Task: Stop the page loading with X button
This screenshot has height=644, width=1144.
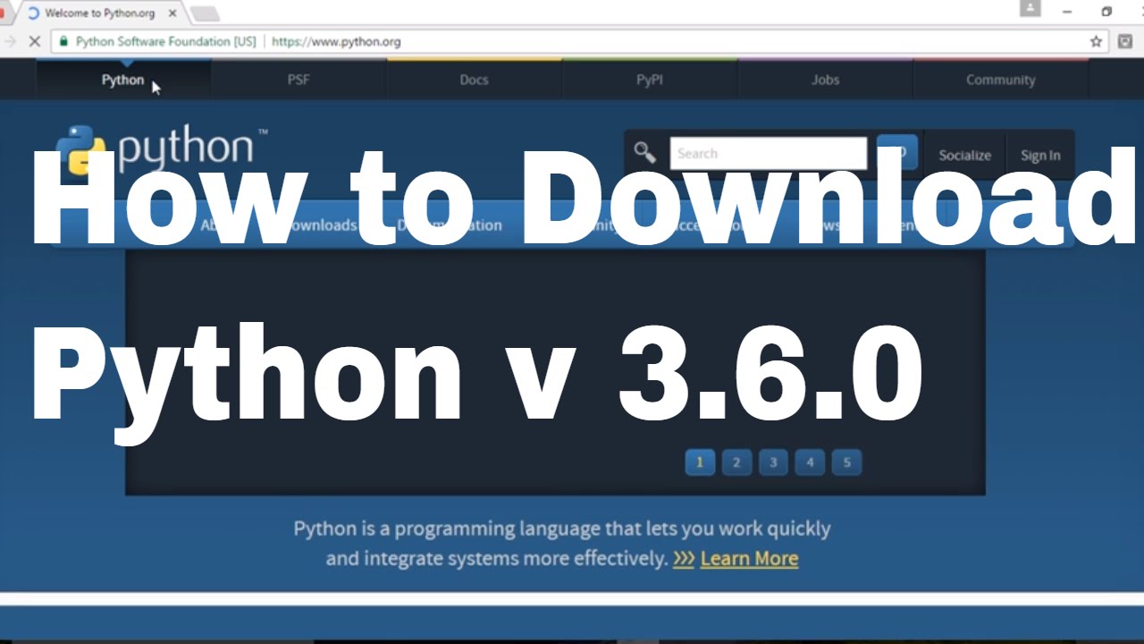Action: 34,41
